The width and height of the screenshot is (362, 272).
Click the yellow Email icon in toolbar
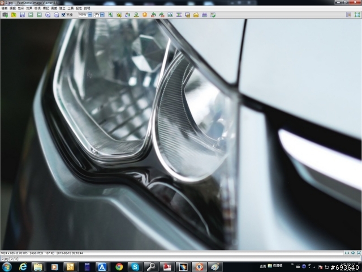pos(196,14)
